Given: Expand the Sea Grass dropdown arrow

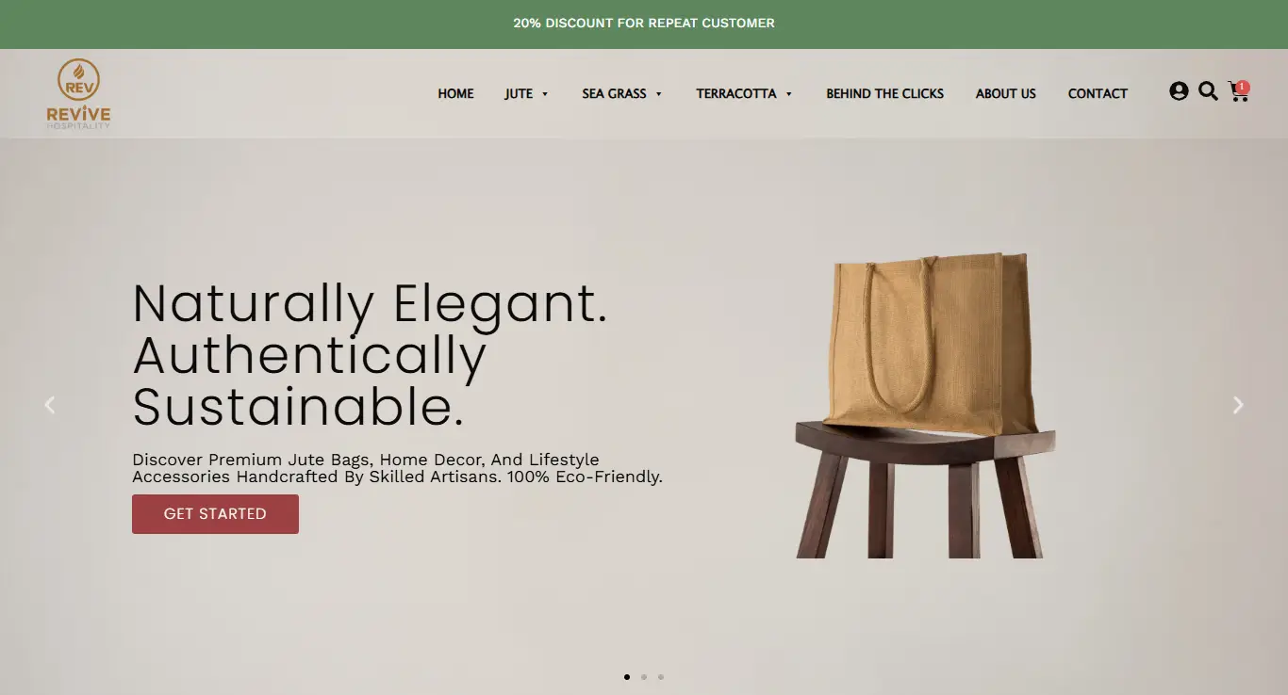Looking at the screenshot, I should (658, 94).
